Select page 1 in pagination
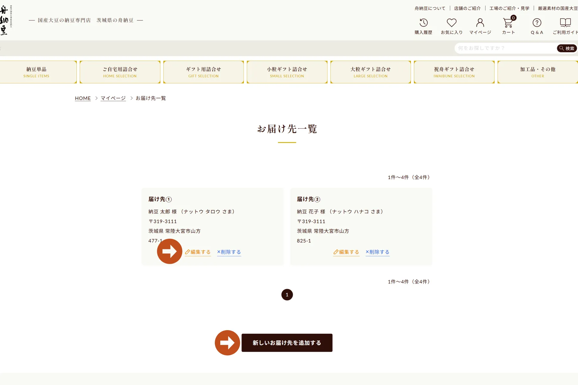The image size is (578, 385). 287,295
